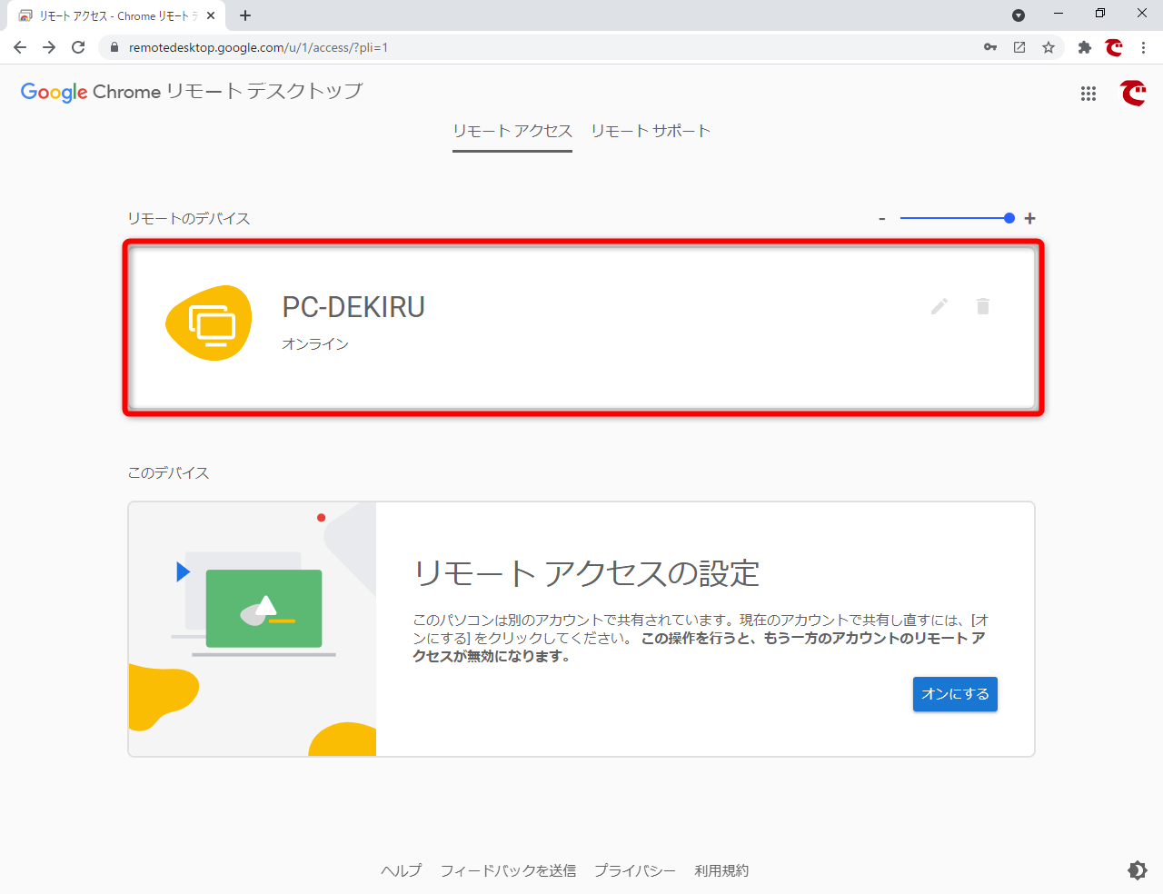The height and width of the screenshot is (894, 1163).
Task: Reload the page with the refresh button
Action: 78,47
